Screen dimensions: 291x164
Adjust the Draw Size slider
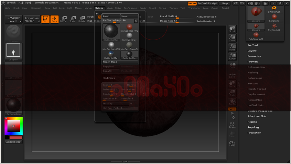(177, 21)
